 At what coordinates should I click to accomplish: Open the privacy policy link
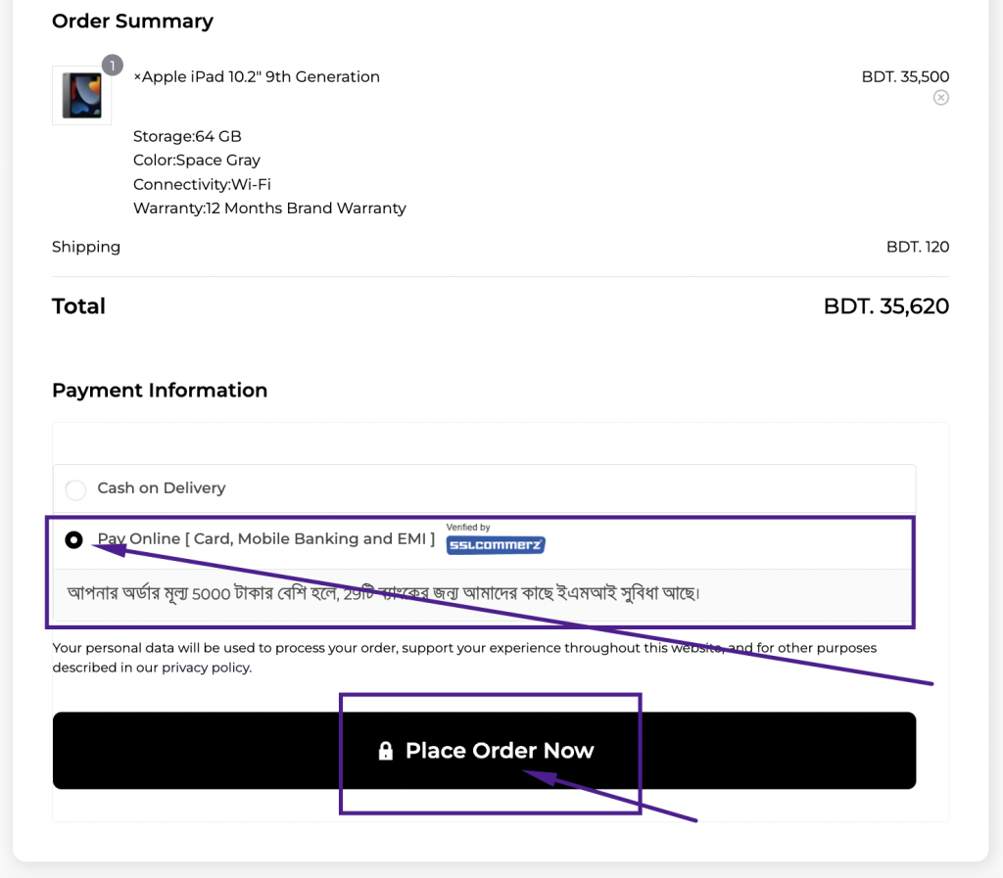coord(206,668)
